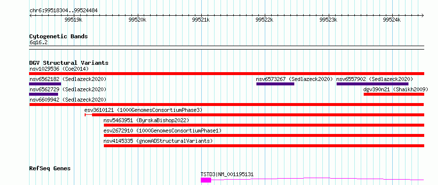The width and height of the screenshot is (438, 185).
Task: Open the nsv6573267 (Sedlazeck2020) label
Action: tap(294, 79)
